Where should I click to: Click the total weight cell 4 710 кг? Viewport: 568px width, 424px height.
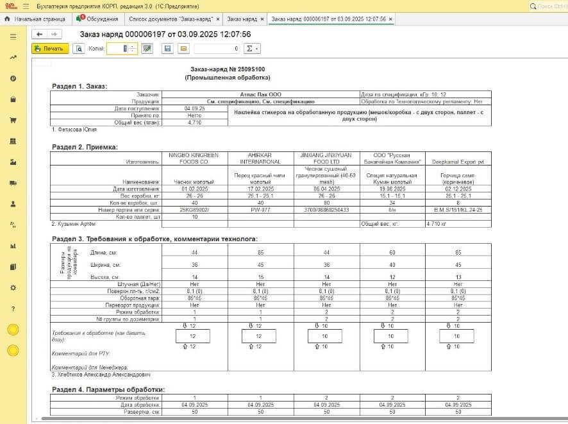pos(458,224)
